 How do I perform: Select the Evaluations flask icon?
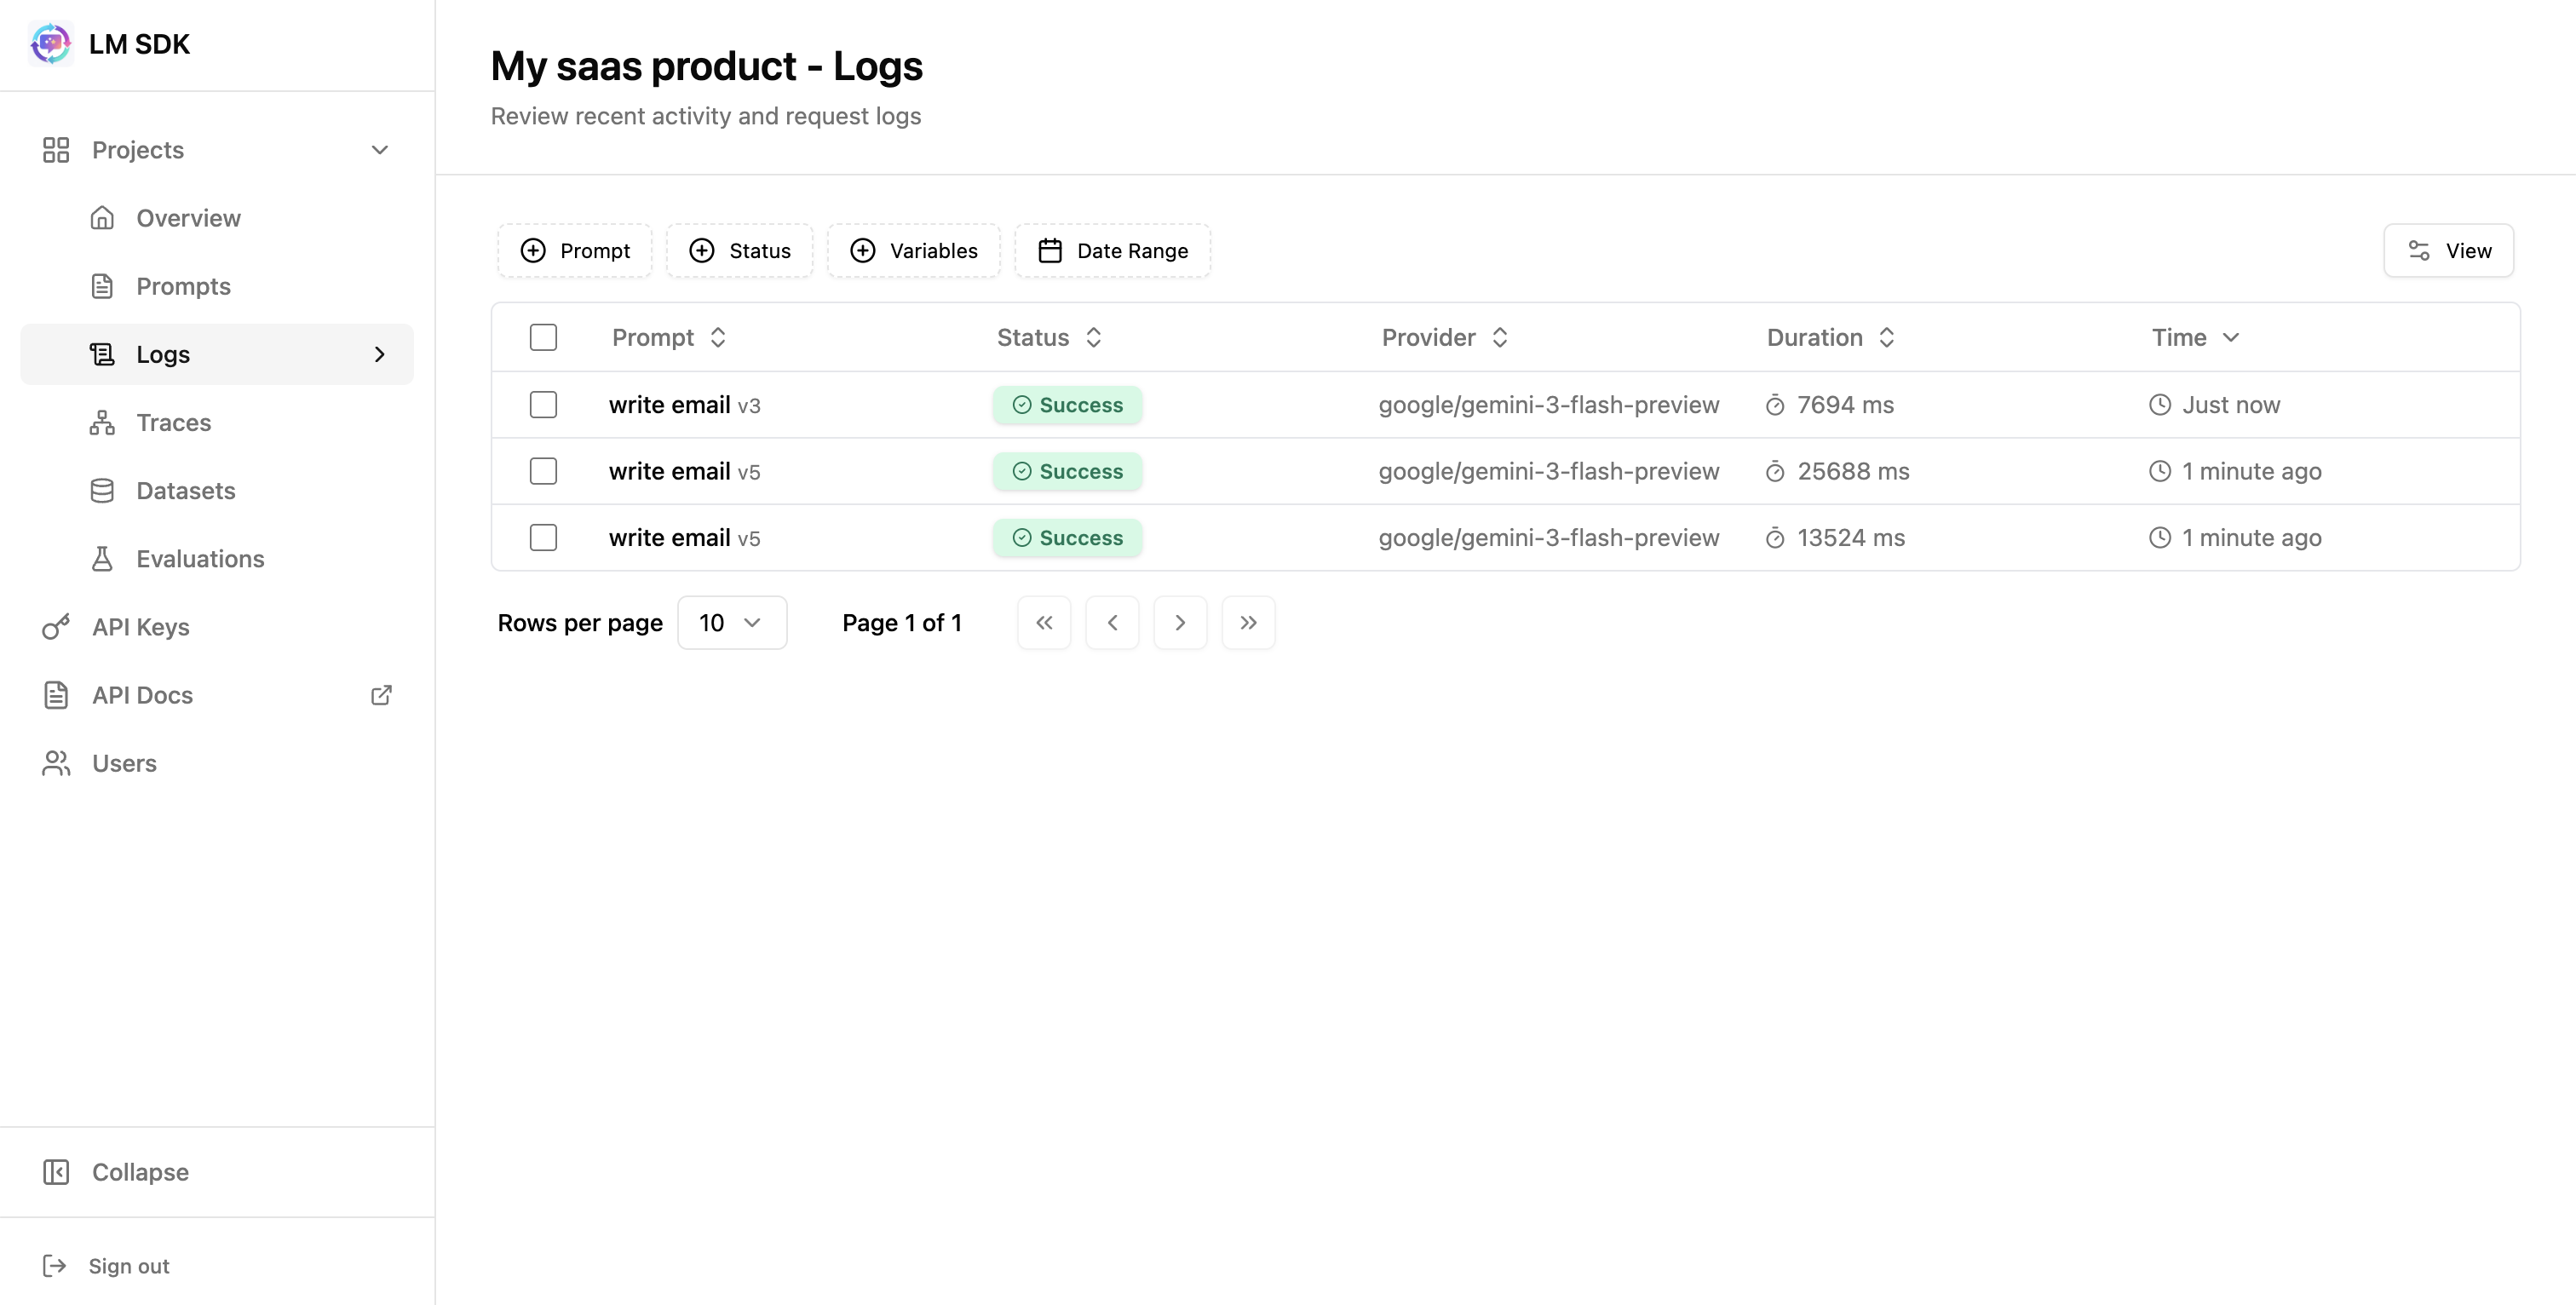click(x=103, y=558)
